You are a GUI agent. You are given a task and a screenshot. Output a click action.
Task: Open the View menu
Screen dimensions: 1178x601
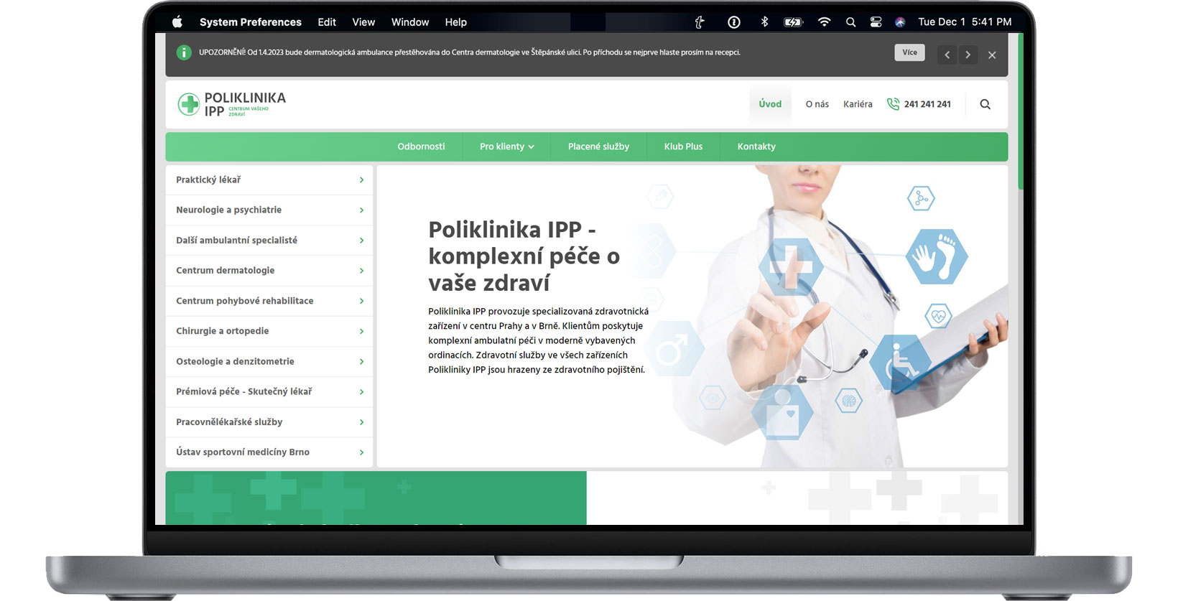(363, 22)
